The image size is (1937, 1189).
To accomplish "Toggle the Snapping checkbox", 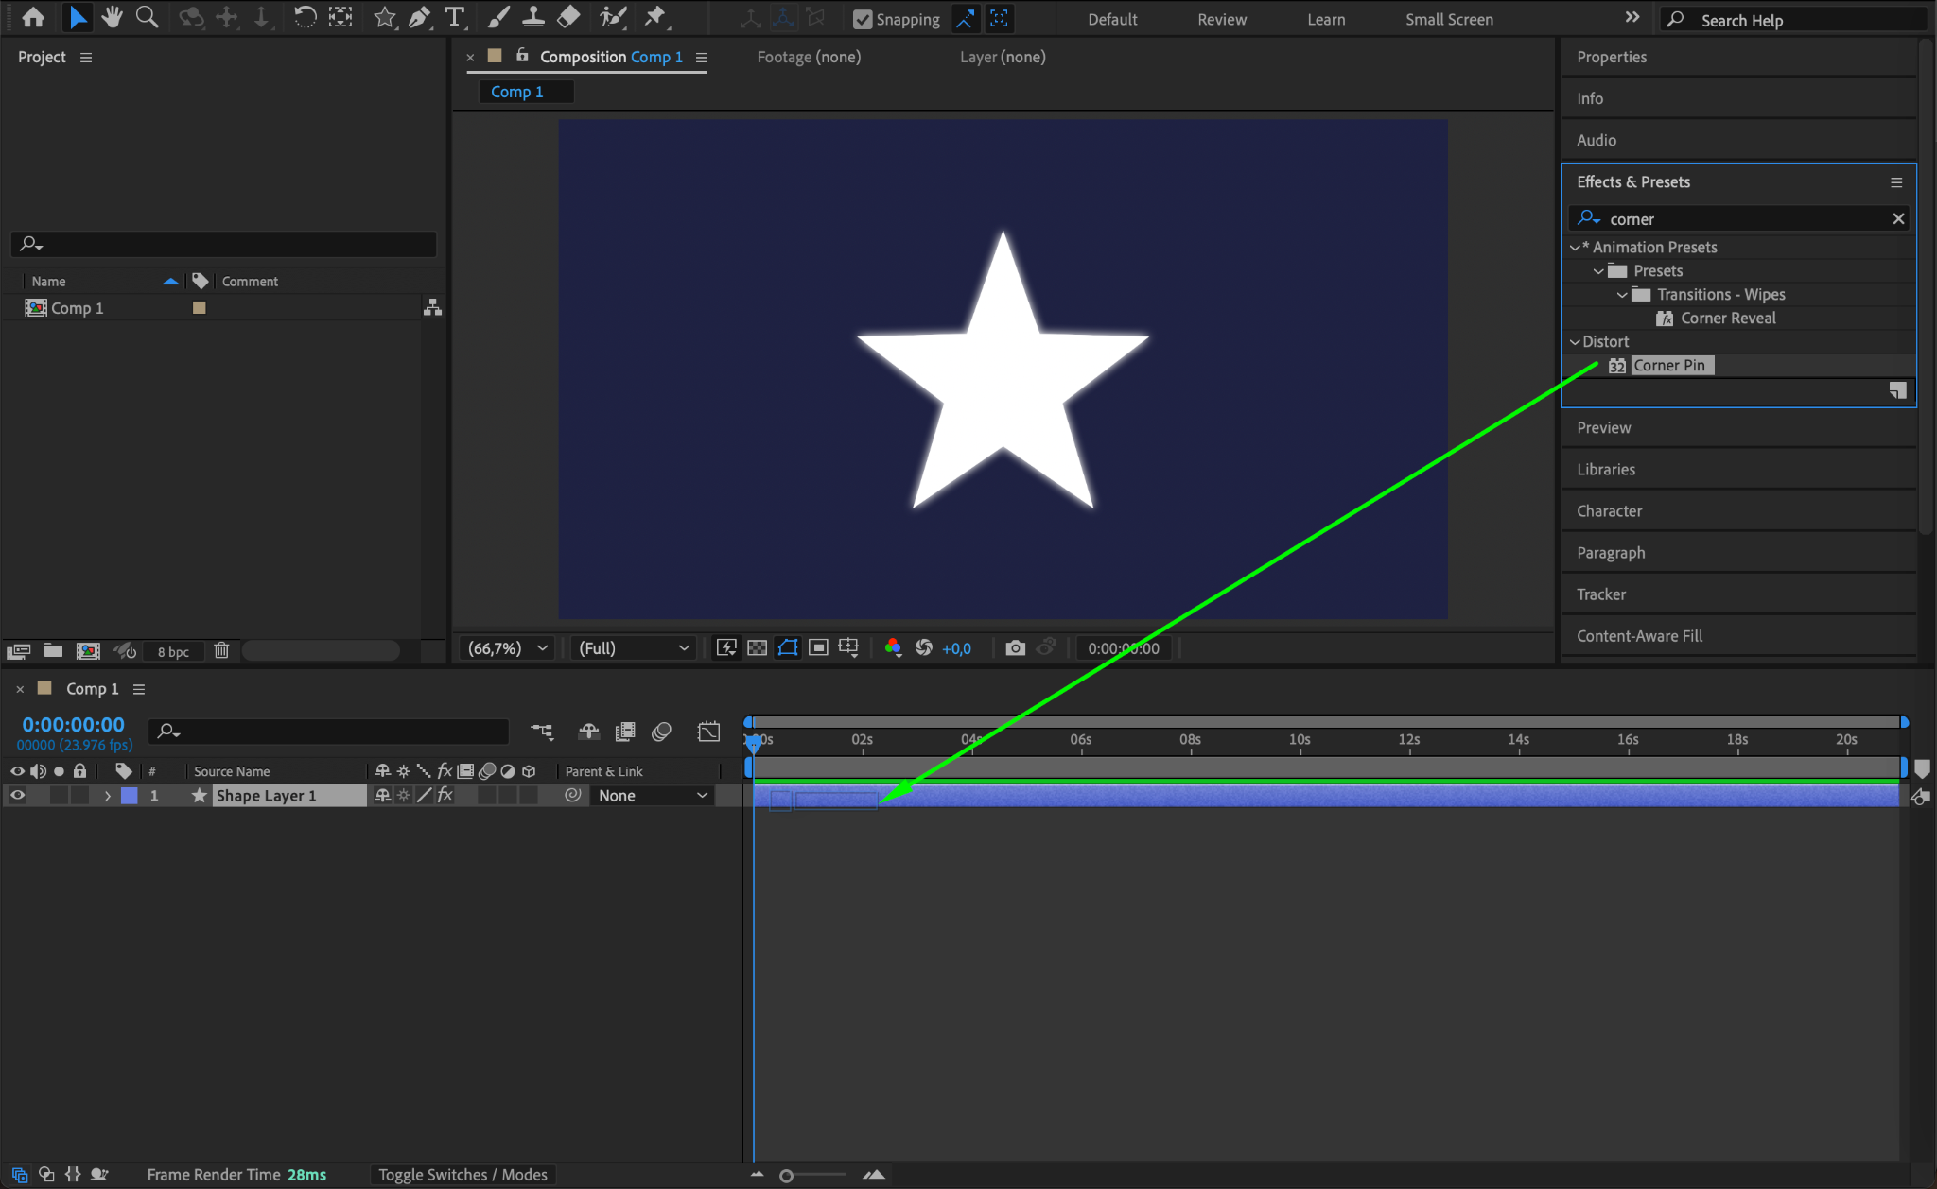I will point(863,19).
